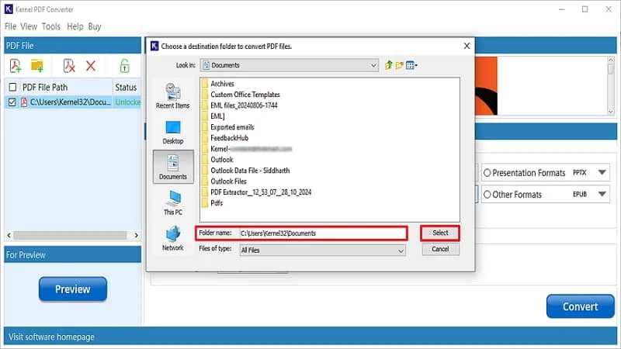Screen dimensions: 621x349
Task: Open This PC in dialog sidebar
Action: tap(173, 202)
